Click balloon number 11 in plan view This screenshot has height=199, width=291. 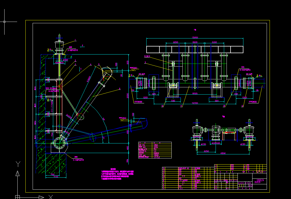click(181, 106)
